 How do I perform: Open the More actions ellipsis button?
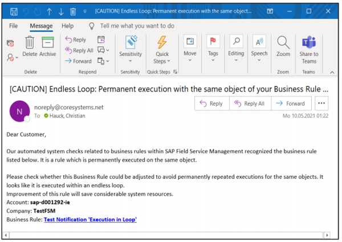click(x=321, y=103)
